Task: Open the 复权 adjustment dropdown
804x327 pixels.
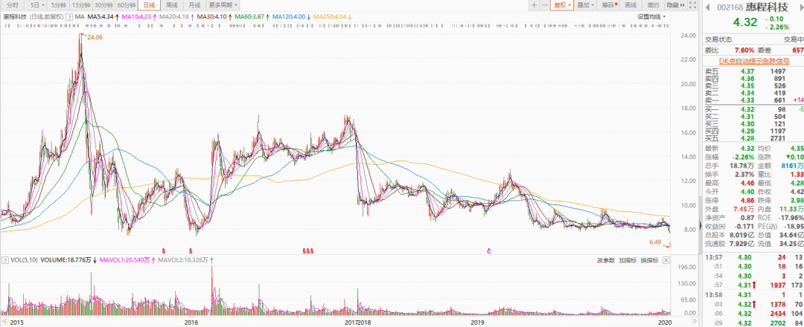Action: [562, 5]
